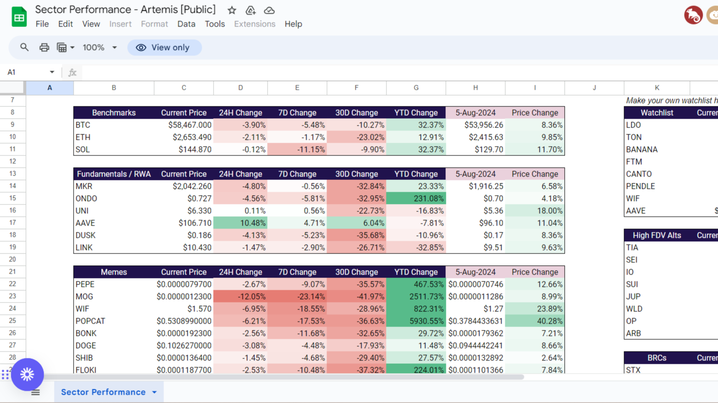Select the BRCs header cell
This screenshot has width=718, height=403.
pyautogui.click(x=657, y=358)
